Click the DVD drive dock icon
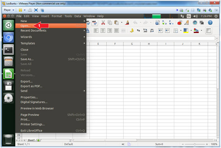221x148 pixels. pyautogui.click(x=8, y=98)
